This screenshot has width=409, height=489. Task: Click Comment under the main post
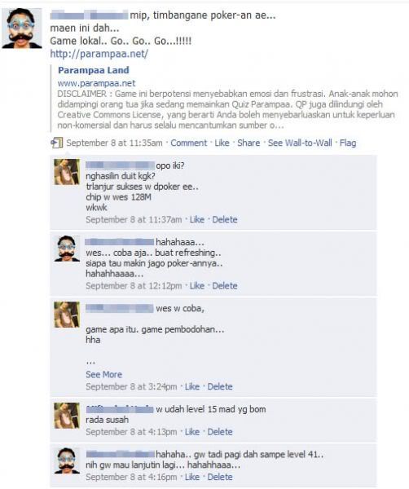click(188, 143)
